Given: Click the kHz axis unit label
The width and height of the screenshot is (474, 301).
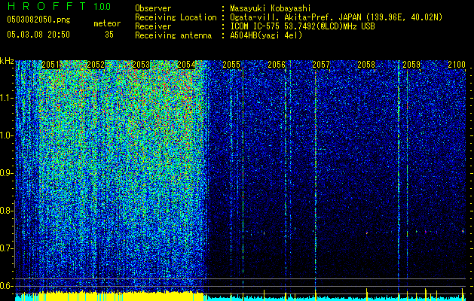Looking at the screenshot, I should click(x=7, y=61).
